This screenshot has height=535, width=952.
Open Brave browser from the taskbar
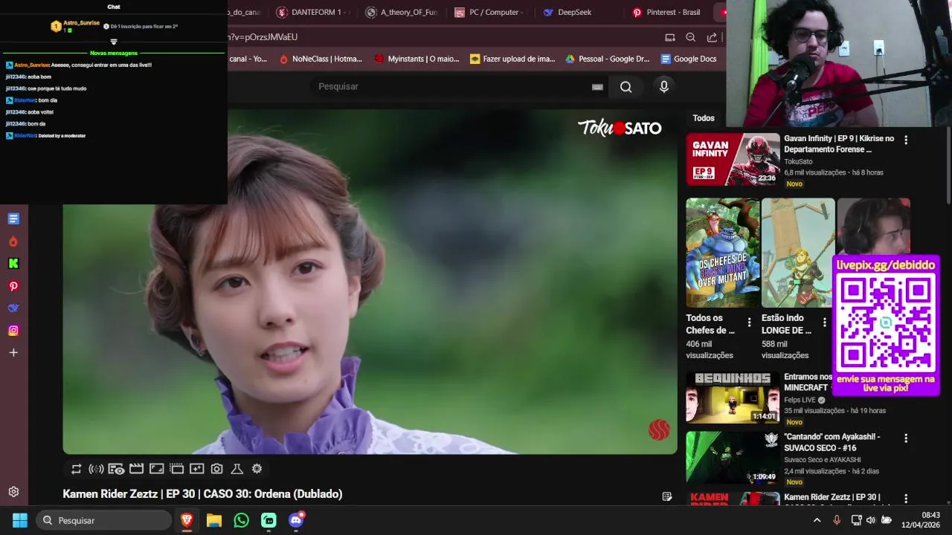click(x=187, y=520)
